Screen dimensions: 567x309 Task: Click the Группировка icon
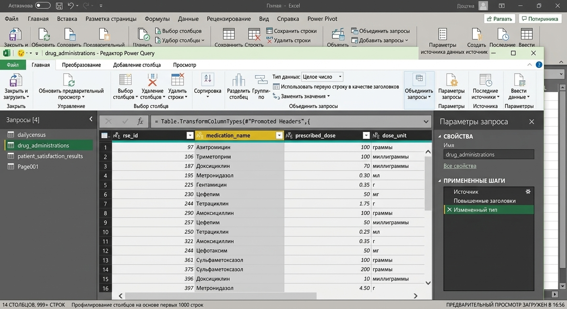(261, 80)
